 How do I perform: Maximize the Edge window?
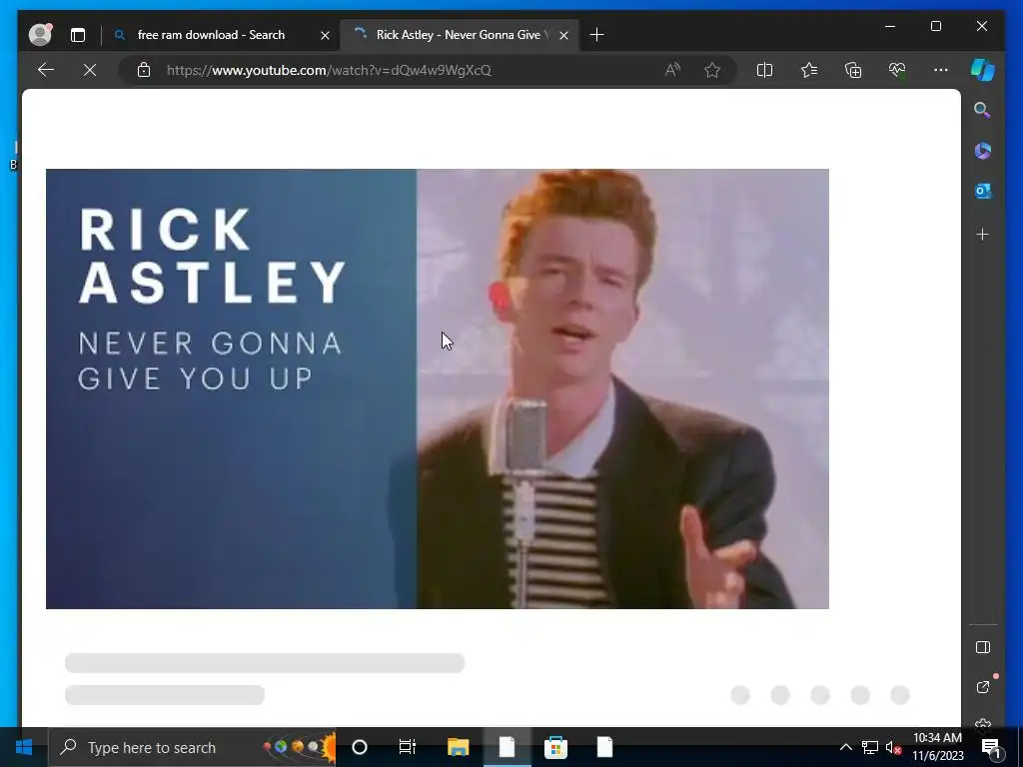(x=935, y=26)
